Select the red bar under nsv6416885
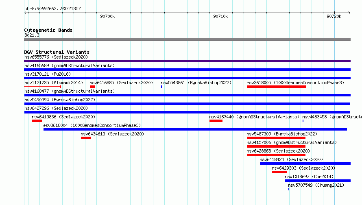This screenshot has width=362, height=205. (x=93, y=87)
